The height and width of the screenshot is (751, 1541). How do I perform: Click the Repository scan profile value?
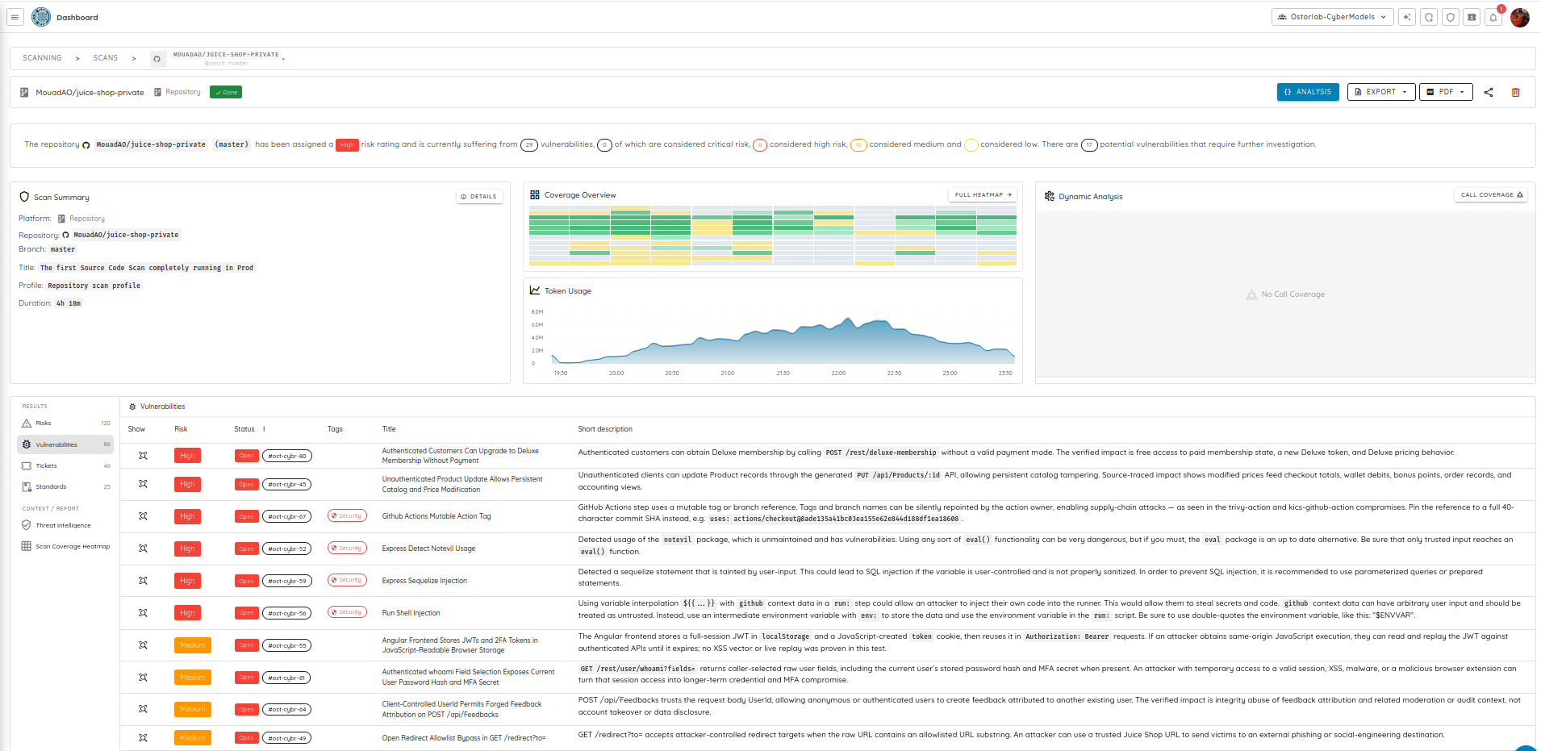(x=94, y=286)
